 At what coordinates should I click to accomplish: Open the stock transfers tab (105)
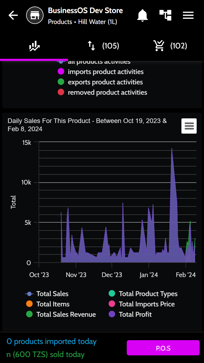pyautogui.click(x=103, y=46)
